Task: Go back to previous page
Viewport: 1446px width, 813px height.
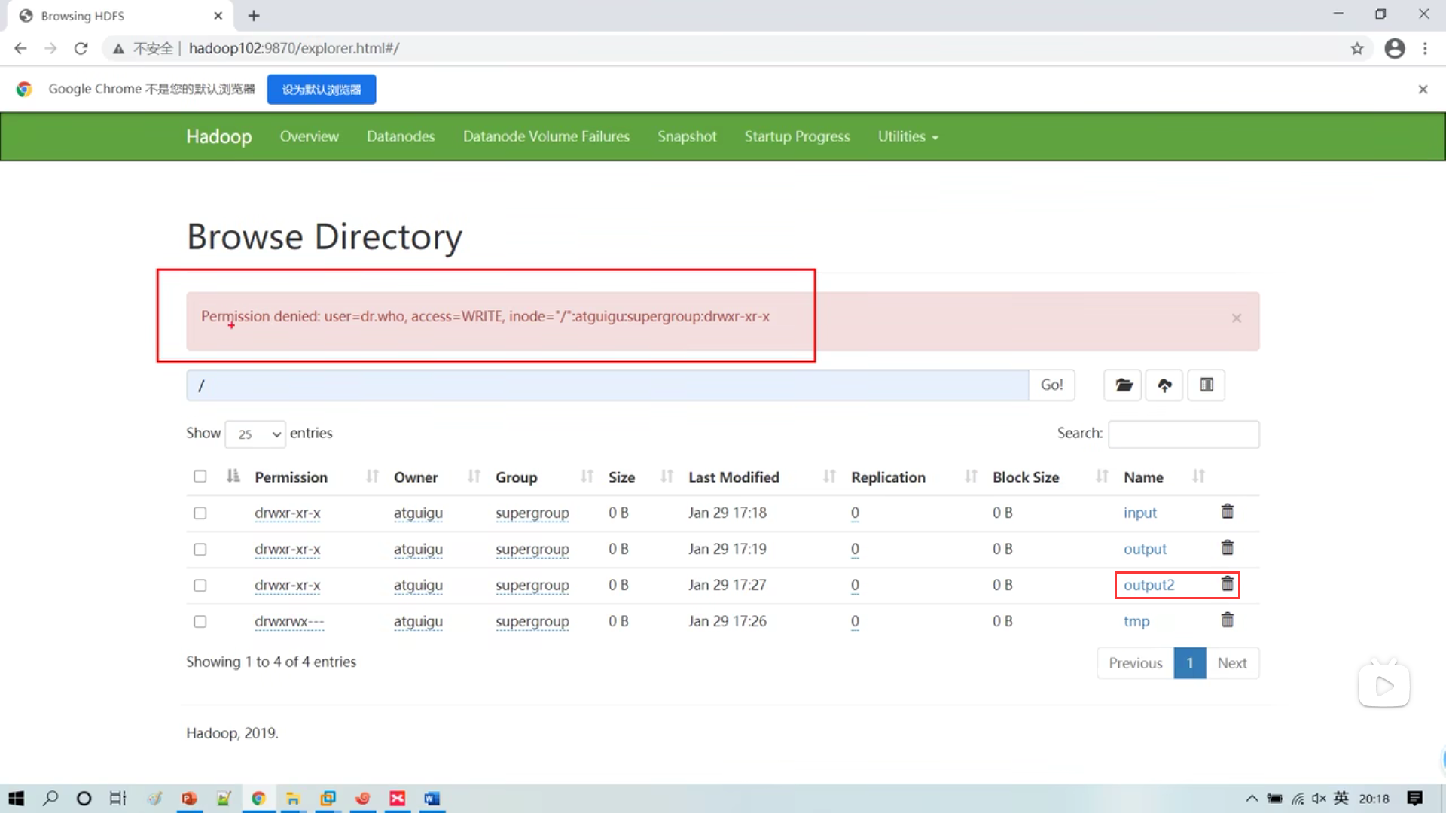Action: point(20,48)
